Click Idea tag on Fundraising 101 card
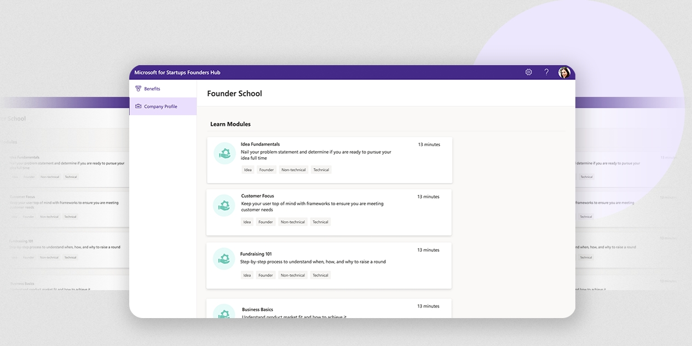The width and height of the screenshot is (692, 346). [247, 275]
